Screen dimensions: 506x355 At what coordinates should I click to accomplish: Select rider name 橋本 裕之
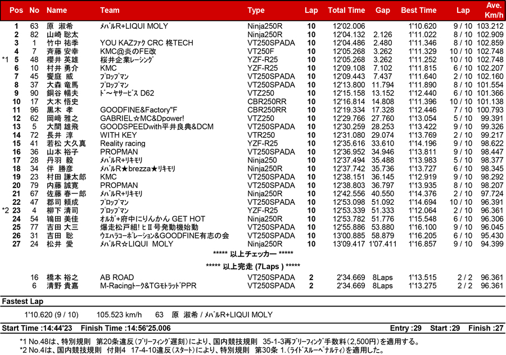click(x=62, y=277)
